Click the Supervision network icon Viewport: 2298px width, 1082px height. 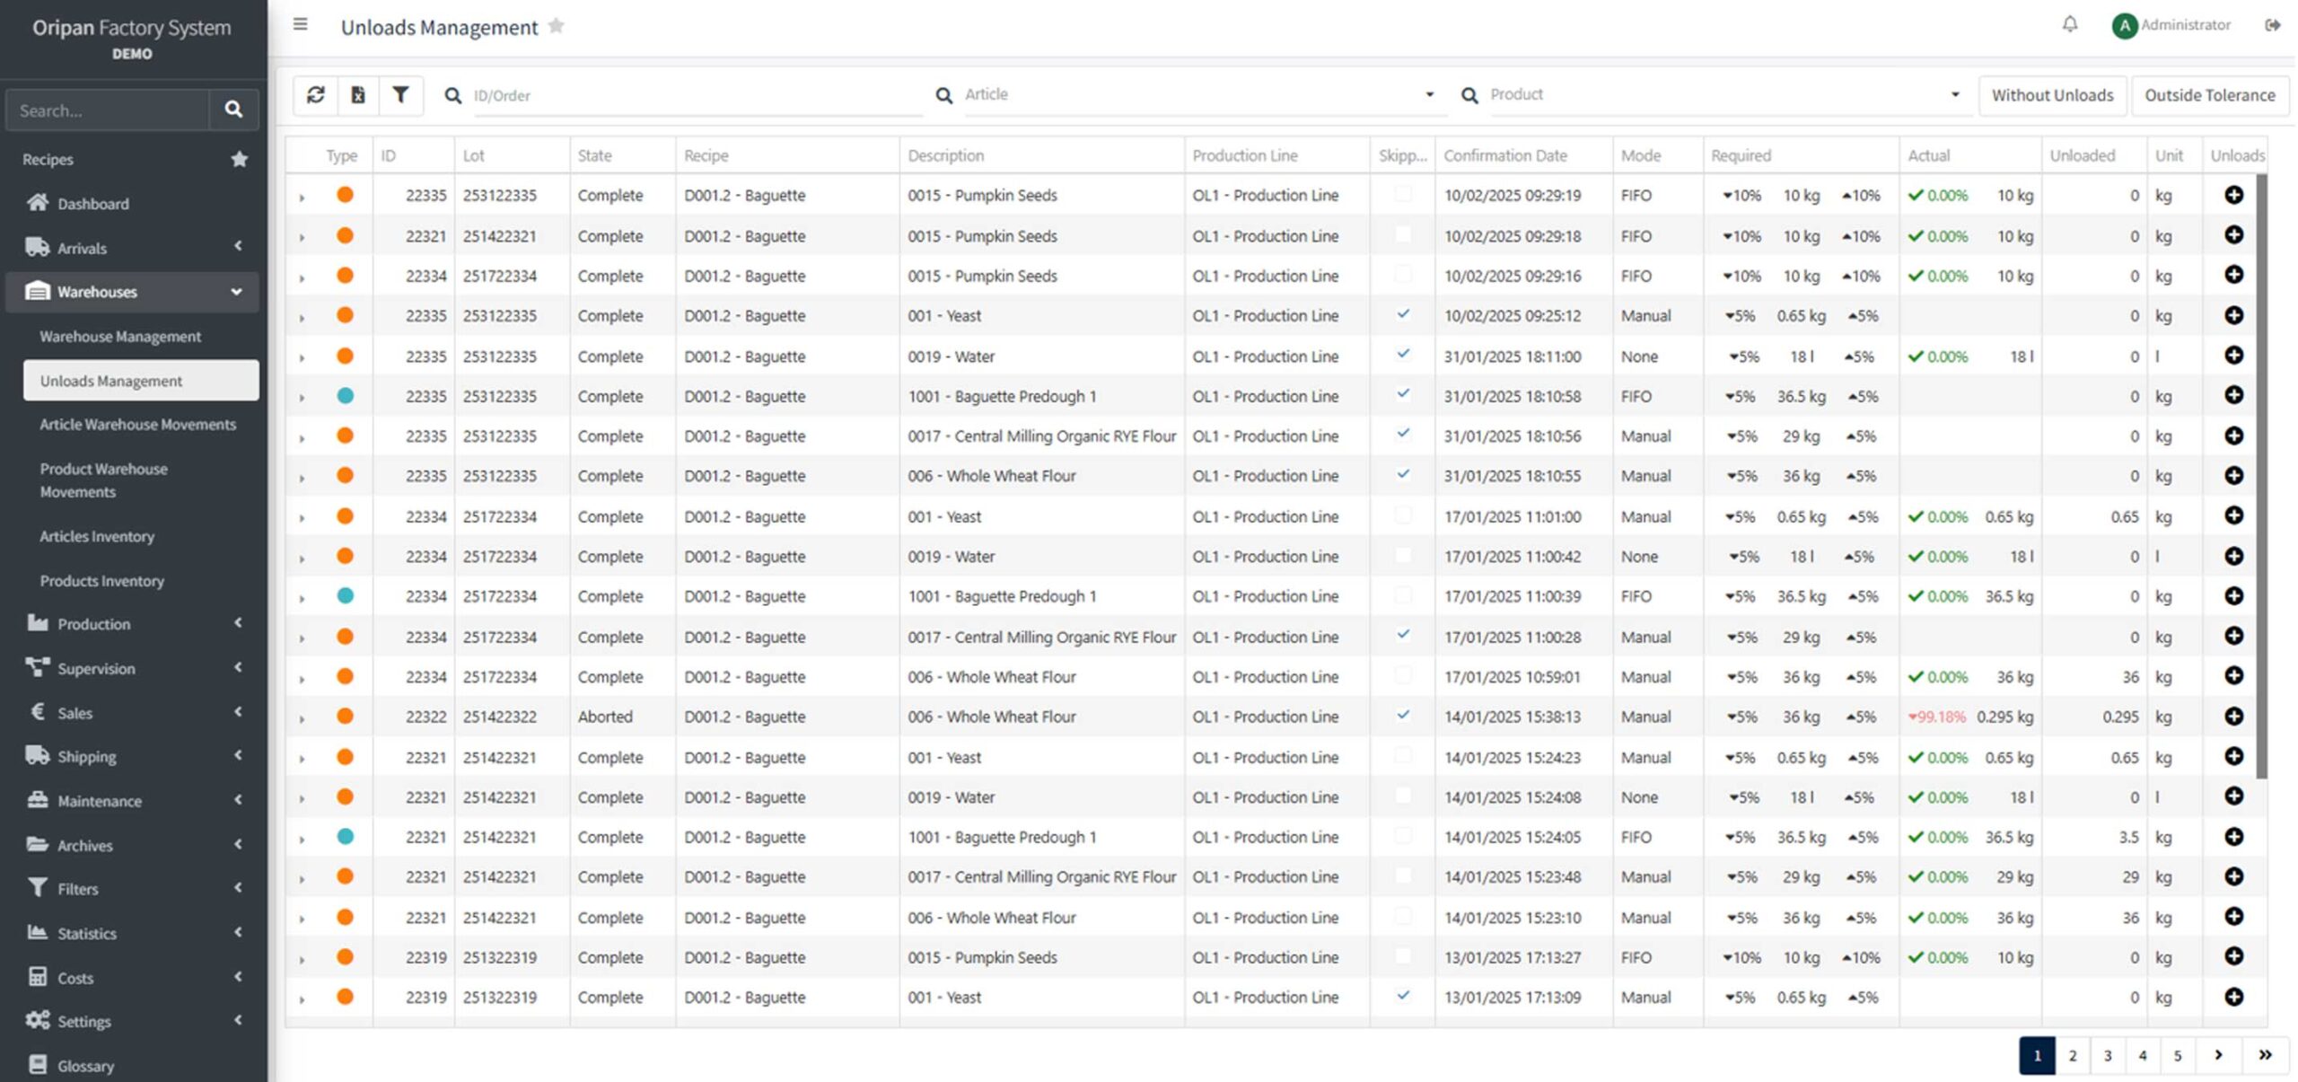pos(37,667)
